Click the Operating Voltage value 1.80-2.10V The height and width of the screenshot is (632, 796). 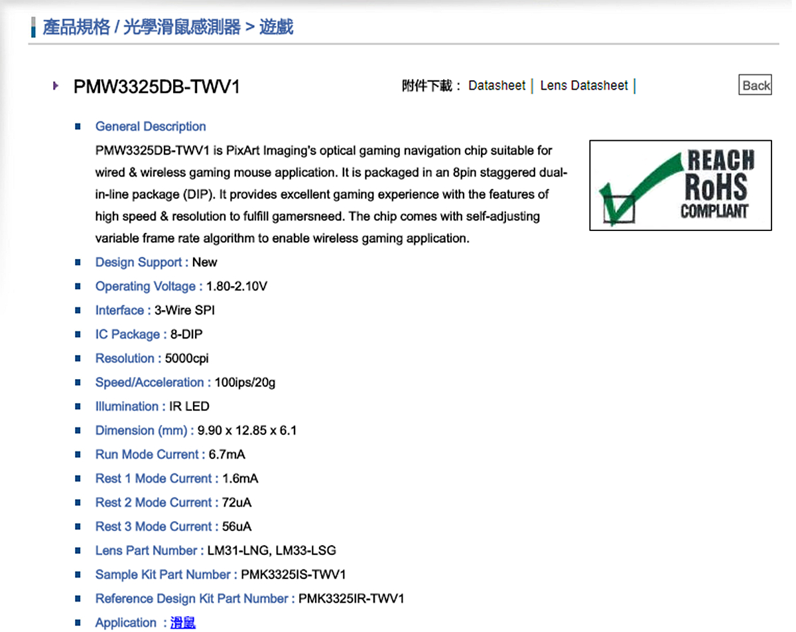pyautogui.click(x=237, y=286)
